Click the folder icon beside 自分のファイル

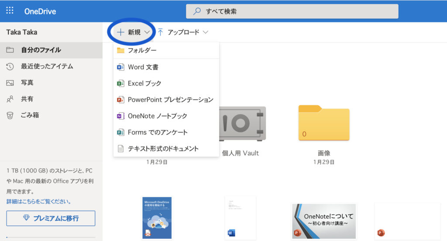click(10, 50)
